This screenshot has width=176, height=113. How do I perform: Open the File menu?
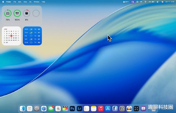click(14, 2)
